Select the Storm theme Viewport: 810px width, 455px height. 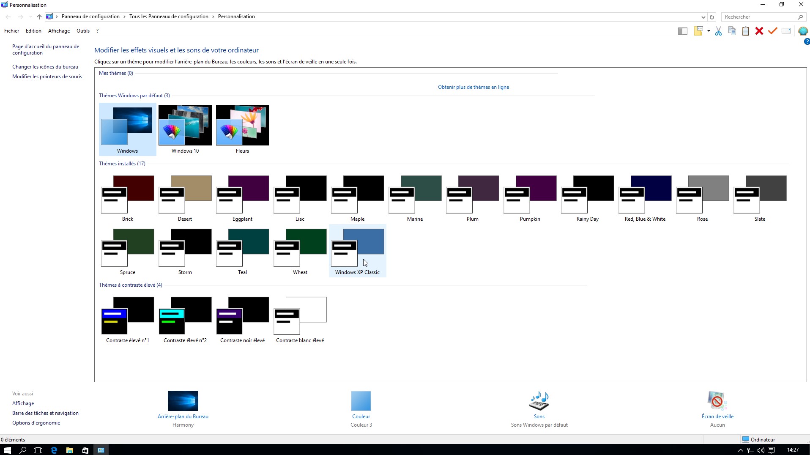tap(185, 251)
